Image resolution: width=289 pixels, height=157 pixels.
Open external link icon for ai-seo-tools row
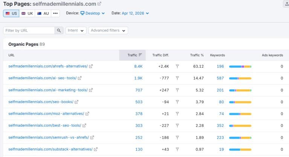point(80,78)
